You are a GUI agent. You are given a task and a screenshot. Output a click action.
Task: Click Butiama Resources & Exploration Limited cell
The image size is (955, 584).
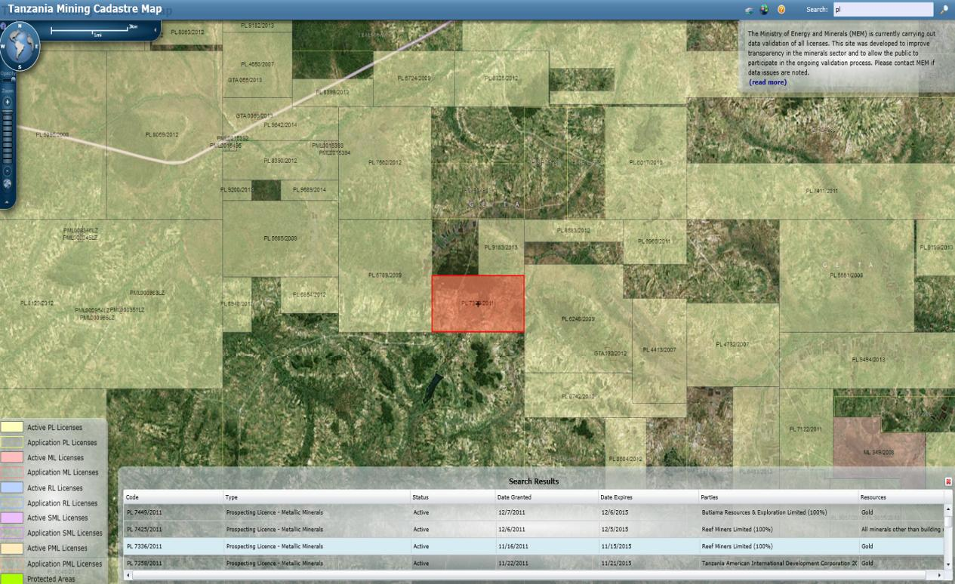coord(778,512)
